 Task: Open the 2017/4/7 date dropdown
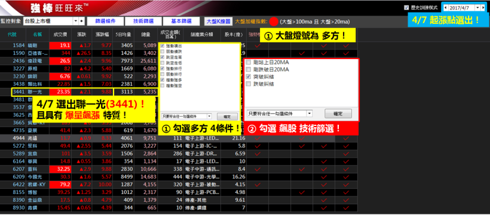click(478, 8)
